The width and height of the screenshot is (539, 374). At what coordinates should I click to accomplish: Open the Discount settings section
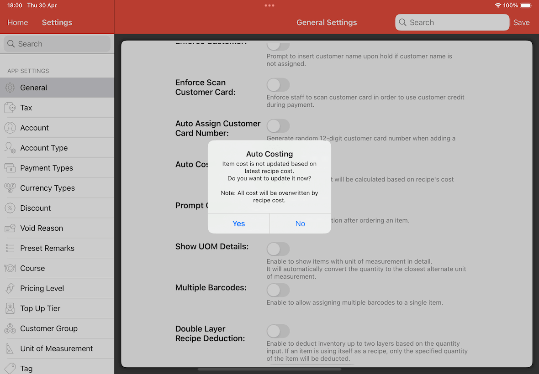tap(57, 208)
